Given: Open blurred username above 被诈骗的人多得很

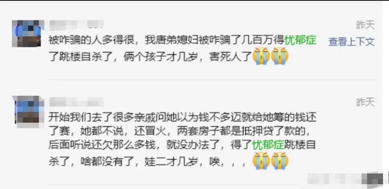Looking at the screenshot, I should pyautogui.click(x=76, y=25).
